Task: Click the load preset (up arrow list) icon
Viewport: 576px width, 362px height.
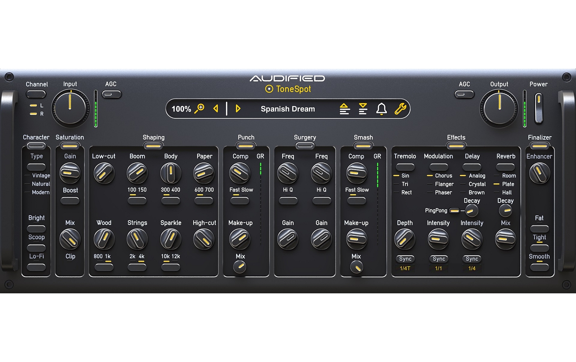Action: tap(345, 109)
